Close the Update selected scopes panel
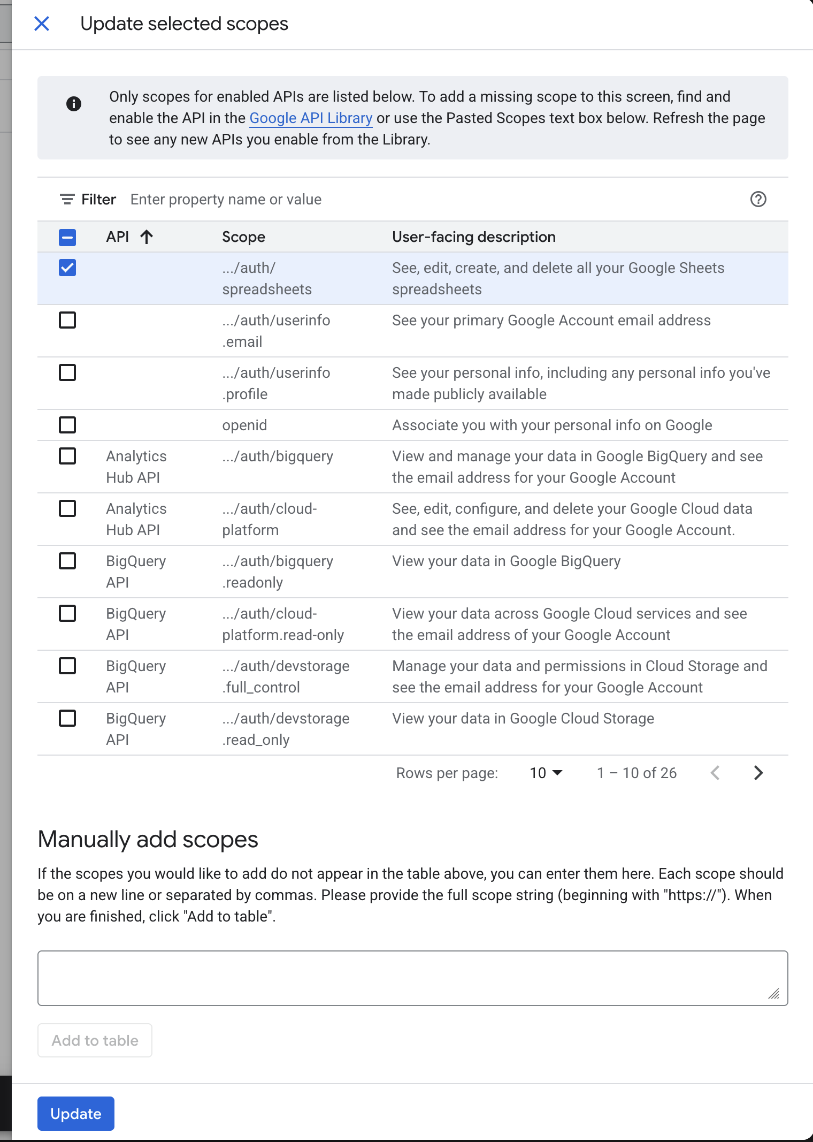 [x=42, y=24]
